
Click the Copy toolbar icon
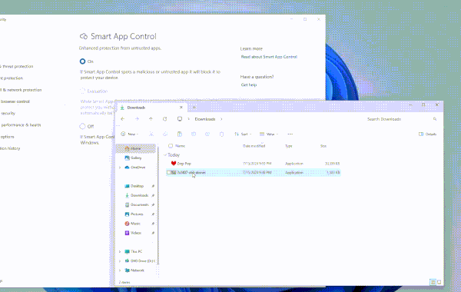[165, 134]
